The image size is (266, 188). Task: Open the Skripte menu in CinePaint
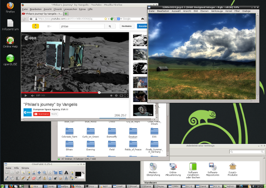[x=25, y=168]
